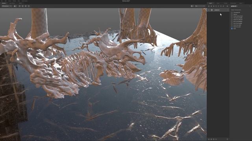252x141 pixels.
Task: Select the layer set 1 row in layers list
Action: point(218,10)
